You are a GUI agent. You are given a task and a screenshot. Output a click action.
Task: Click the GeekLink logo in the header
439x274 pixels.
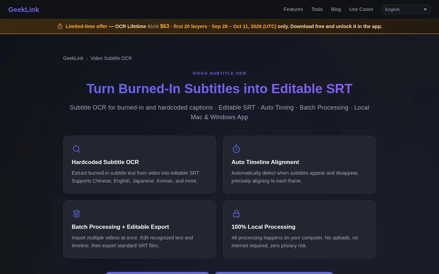[24, 10]
